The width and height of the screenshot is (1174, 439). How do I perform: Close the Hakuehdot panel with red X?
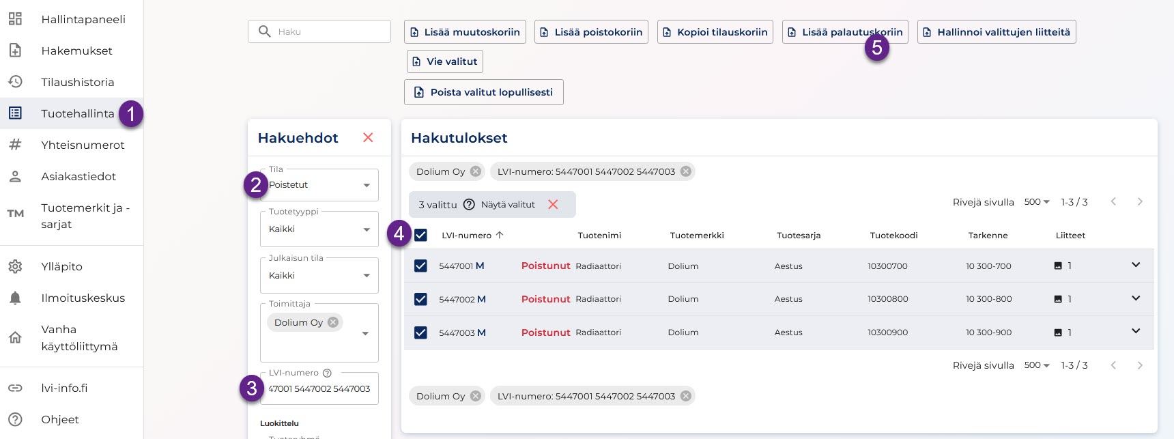point(368,138)
